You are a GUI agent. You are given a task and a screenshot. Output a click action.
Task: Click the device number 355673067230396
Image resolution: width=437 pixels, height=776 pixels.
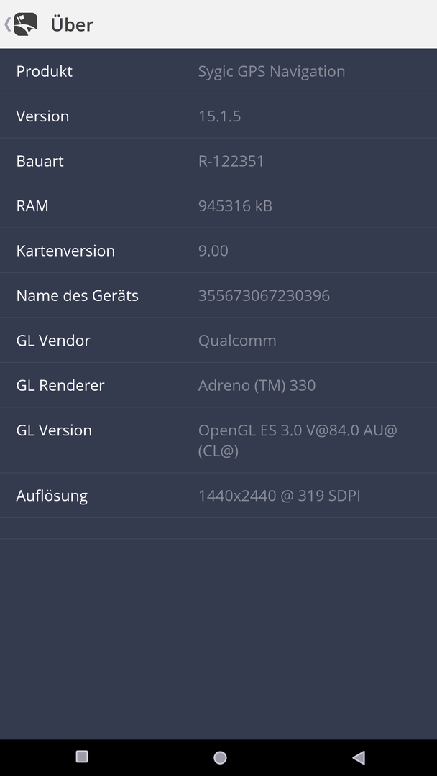(x=264, y=295)
